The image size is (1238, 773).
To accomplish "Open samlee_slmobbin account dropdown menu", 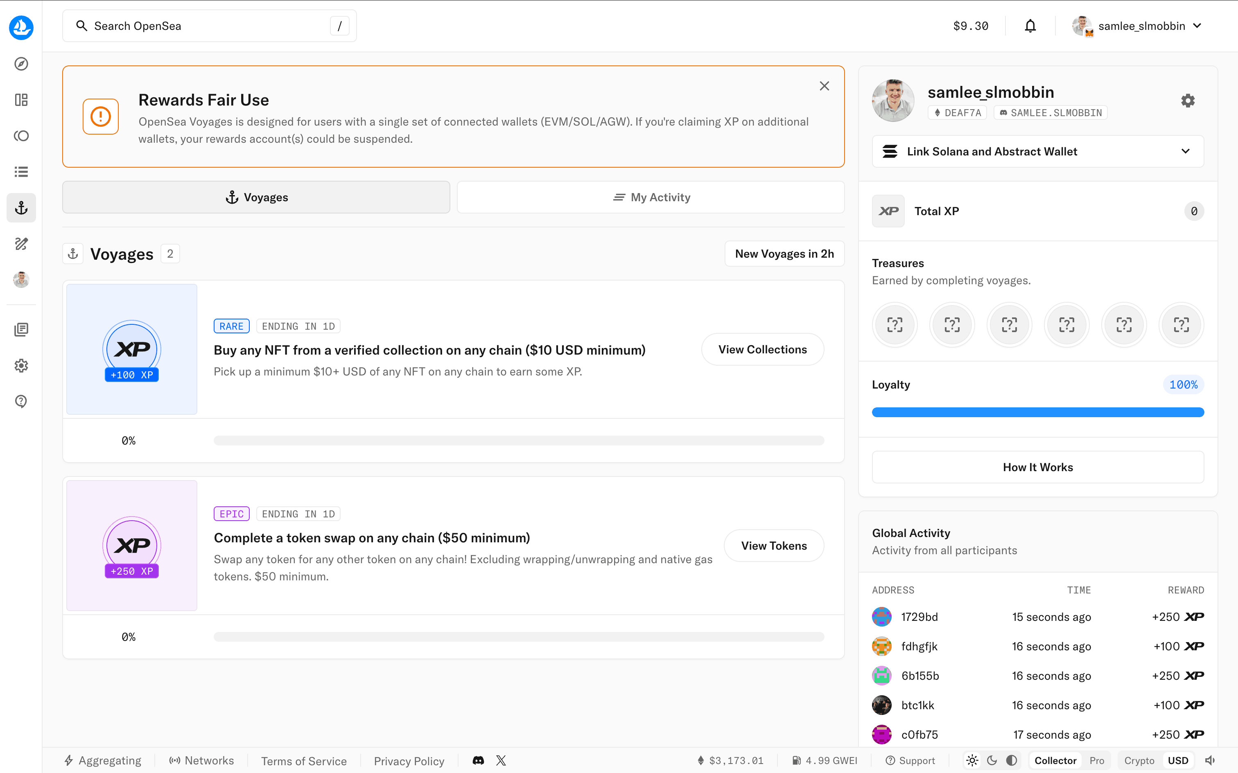I will 1141,26.
